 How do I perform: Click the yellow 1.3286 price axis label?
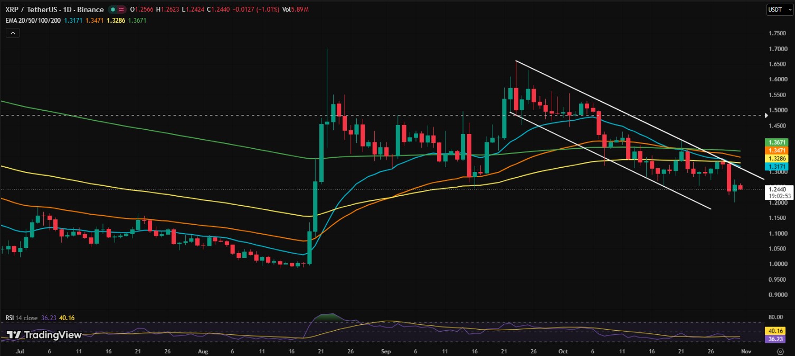click(776, 158)
